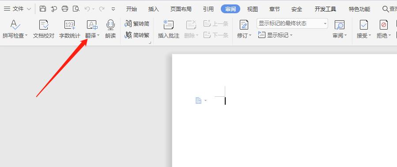Expand the 删除 dropdown arrow
Image resolution: width=397 pixels, height=167 pixels.
click(x=197, y=35)
